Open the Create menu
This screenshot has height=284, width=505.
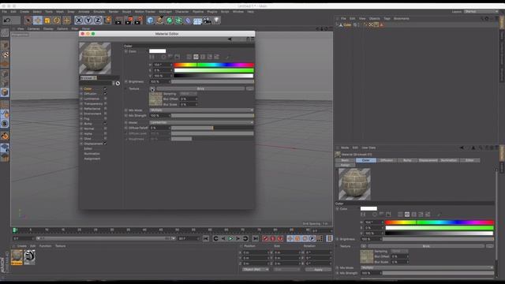24,12
